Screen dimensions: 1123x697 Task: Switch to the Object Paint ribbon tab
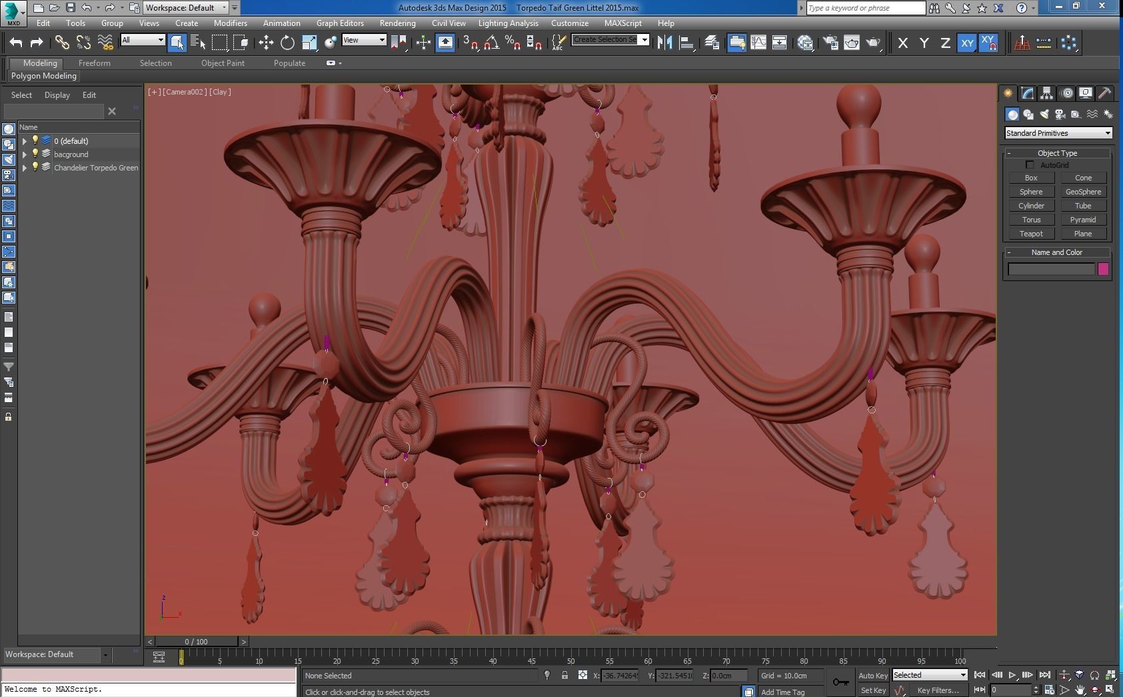tap(223, 63)
